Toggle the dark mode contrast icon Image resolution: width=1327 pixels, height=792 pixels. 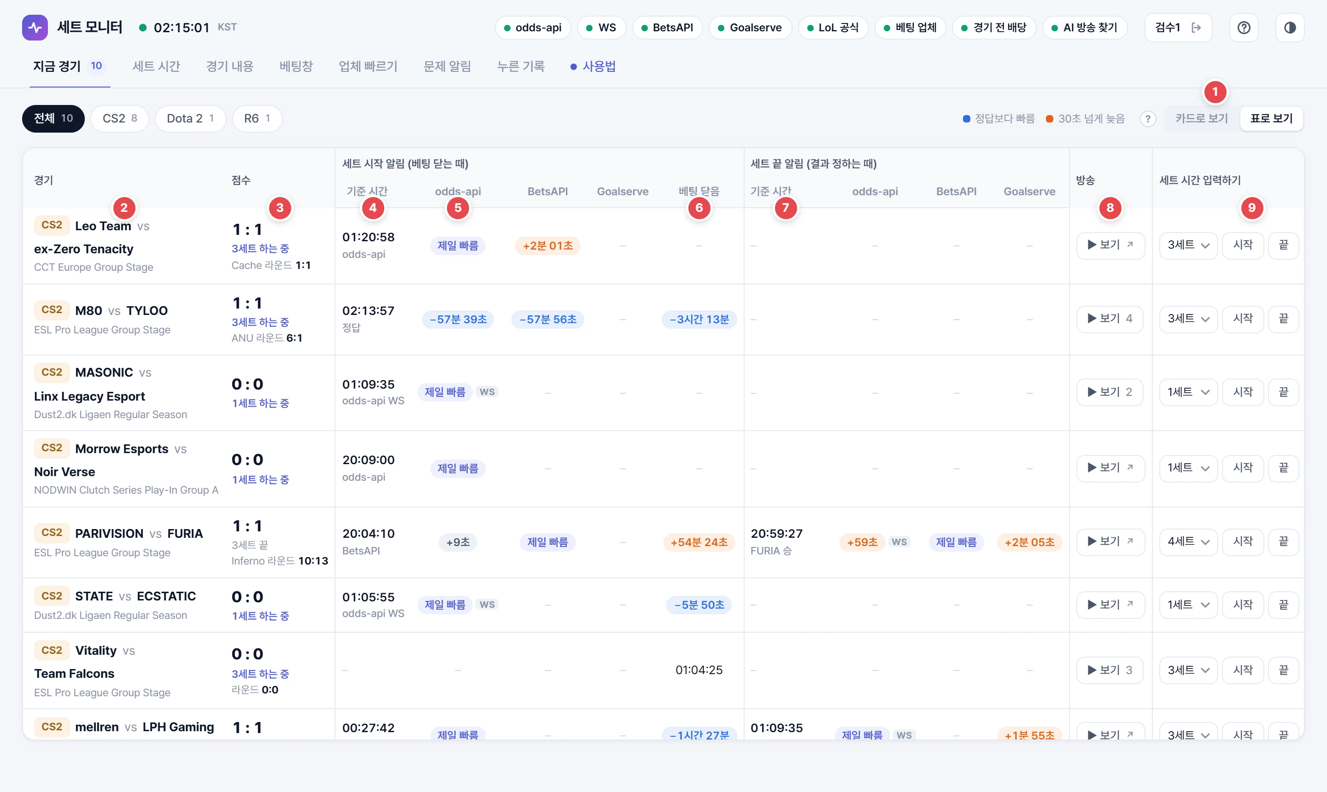tap(1290, 27)
